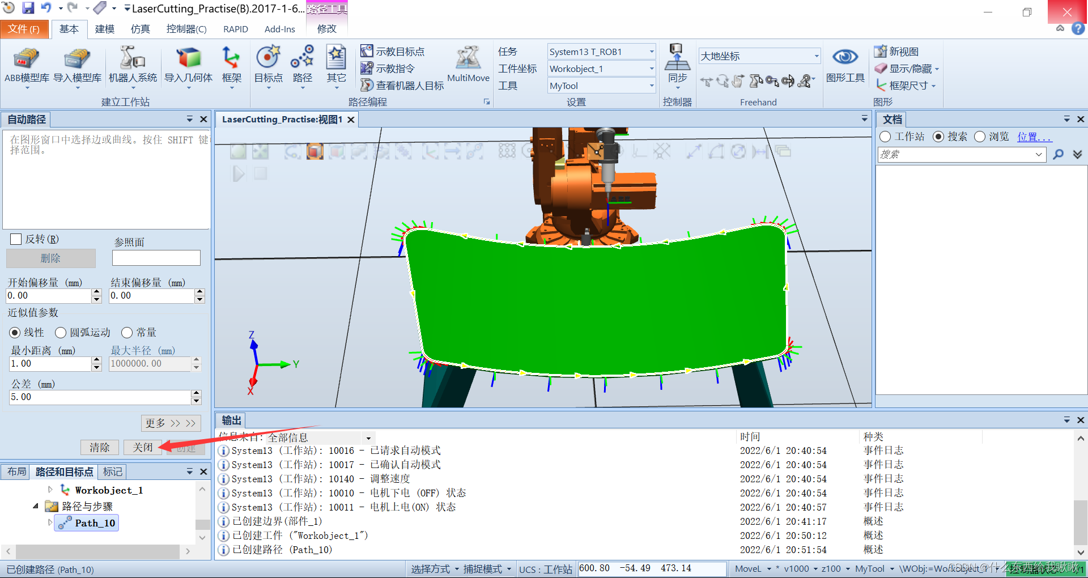1088x578 pixels.
Task: Click 查看机器人目标 view robot target
Action: click(x=402, y=86)
